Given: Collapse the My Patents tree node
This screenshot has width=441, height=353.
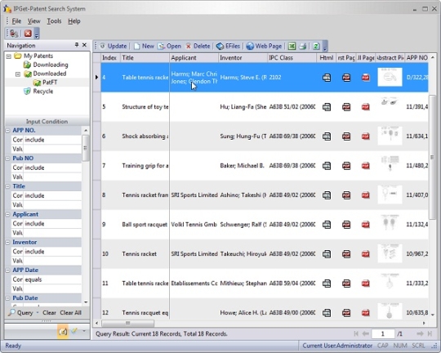Looking at the screenshot, I should click(9, 56).
